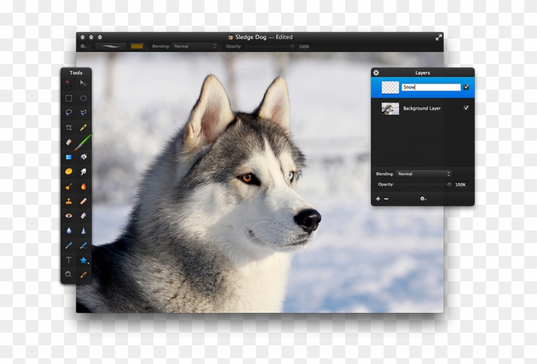
Task: Add a new layer with plus button
Action: [x=378, y=199]
